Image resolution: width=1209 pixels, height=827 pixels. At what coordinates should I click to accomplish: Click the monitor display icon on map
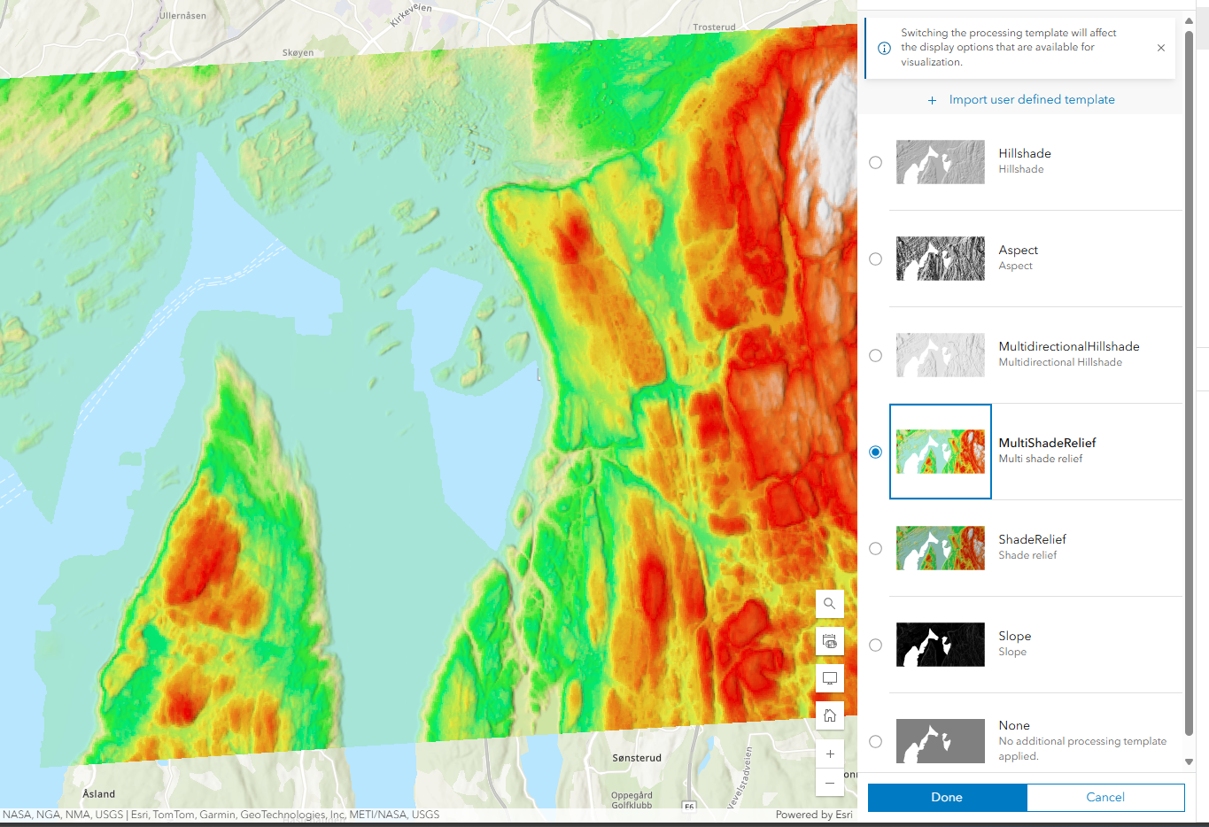click(x=829, y=678)
